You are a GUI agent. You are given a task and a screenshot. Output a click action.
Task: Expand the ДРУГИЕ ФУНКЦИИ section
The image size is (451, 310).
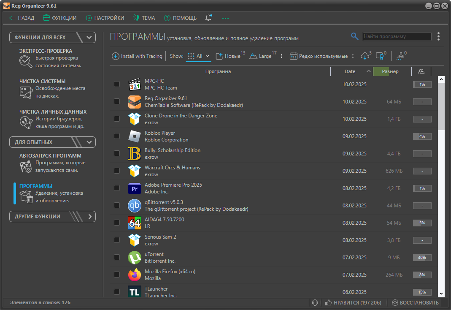point(90,217)
